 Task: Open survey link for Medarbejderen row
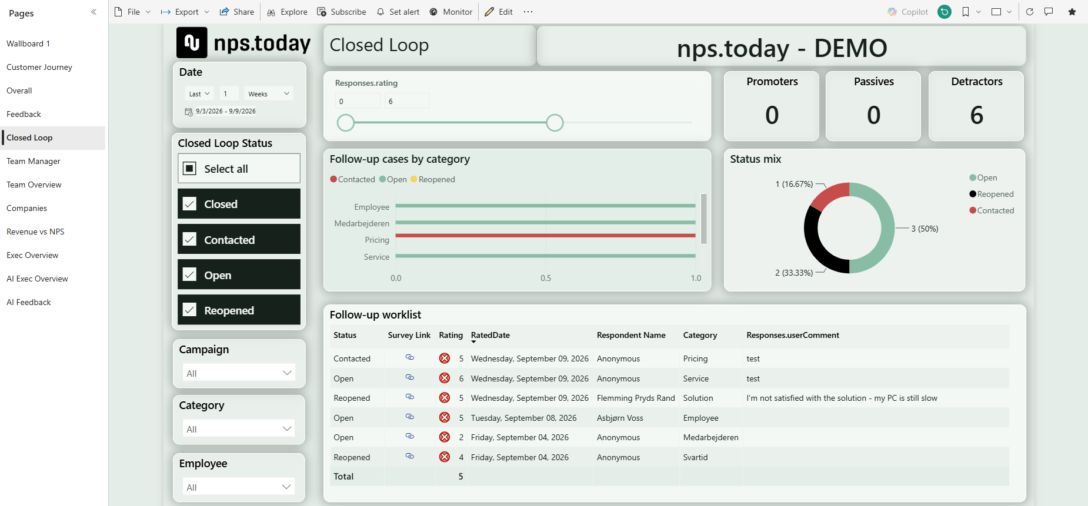410,436
